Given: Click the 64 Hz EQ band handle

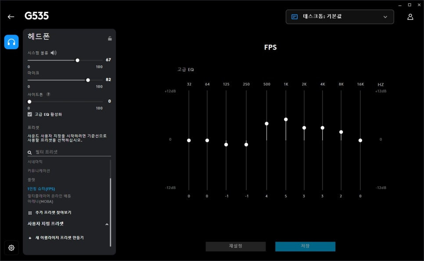Looking at the screenshot, I should [x=207, y=140].
